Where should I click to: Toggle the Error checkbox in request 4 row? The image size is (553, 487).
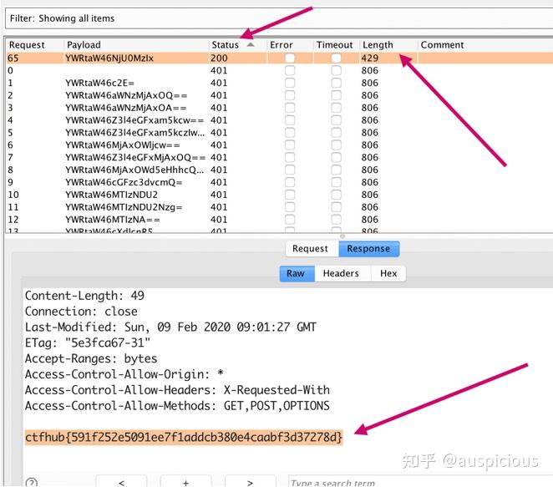[290, 120]
